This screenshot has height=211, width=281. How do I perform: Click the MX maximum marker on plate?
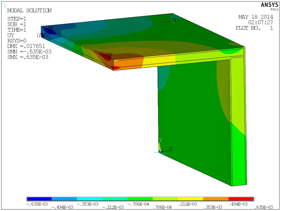109,55
